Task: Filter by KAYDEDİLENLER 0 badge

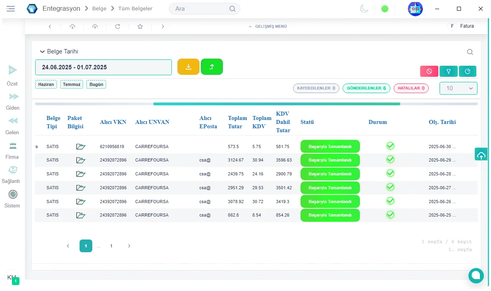Action: 316,88
